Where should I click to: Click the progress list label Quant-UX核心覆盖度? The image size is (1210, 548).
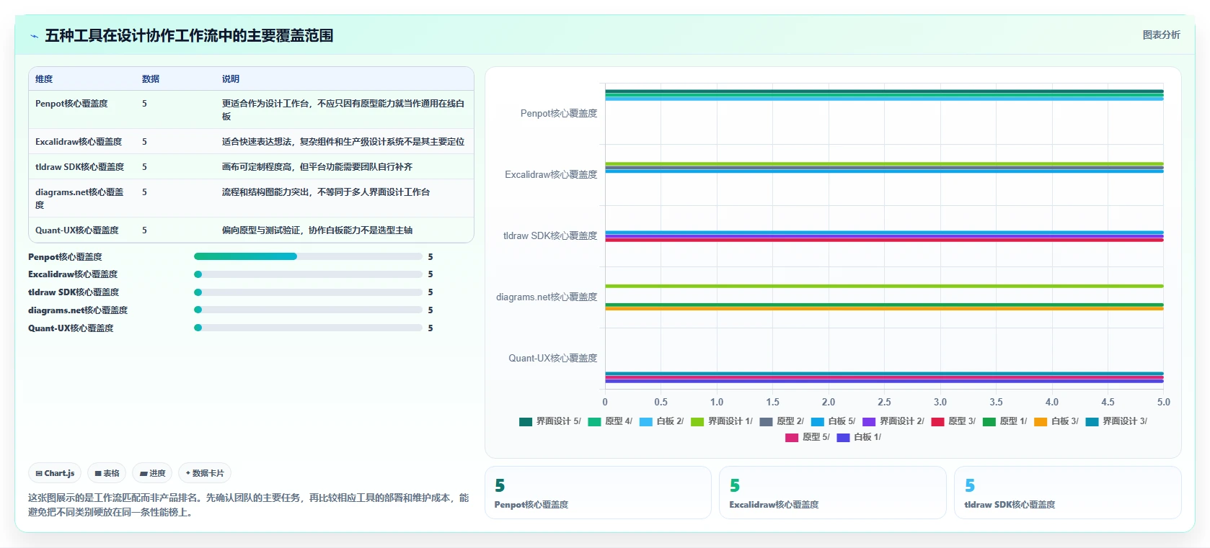click(x=71, y=328)
